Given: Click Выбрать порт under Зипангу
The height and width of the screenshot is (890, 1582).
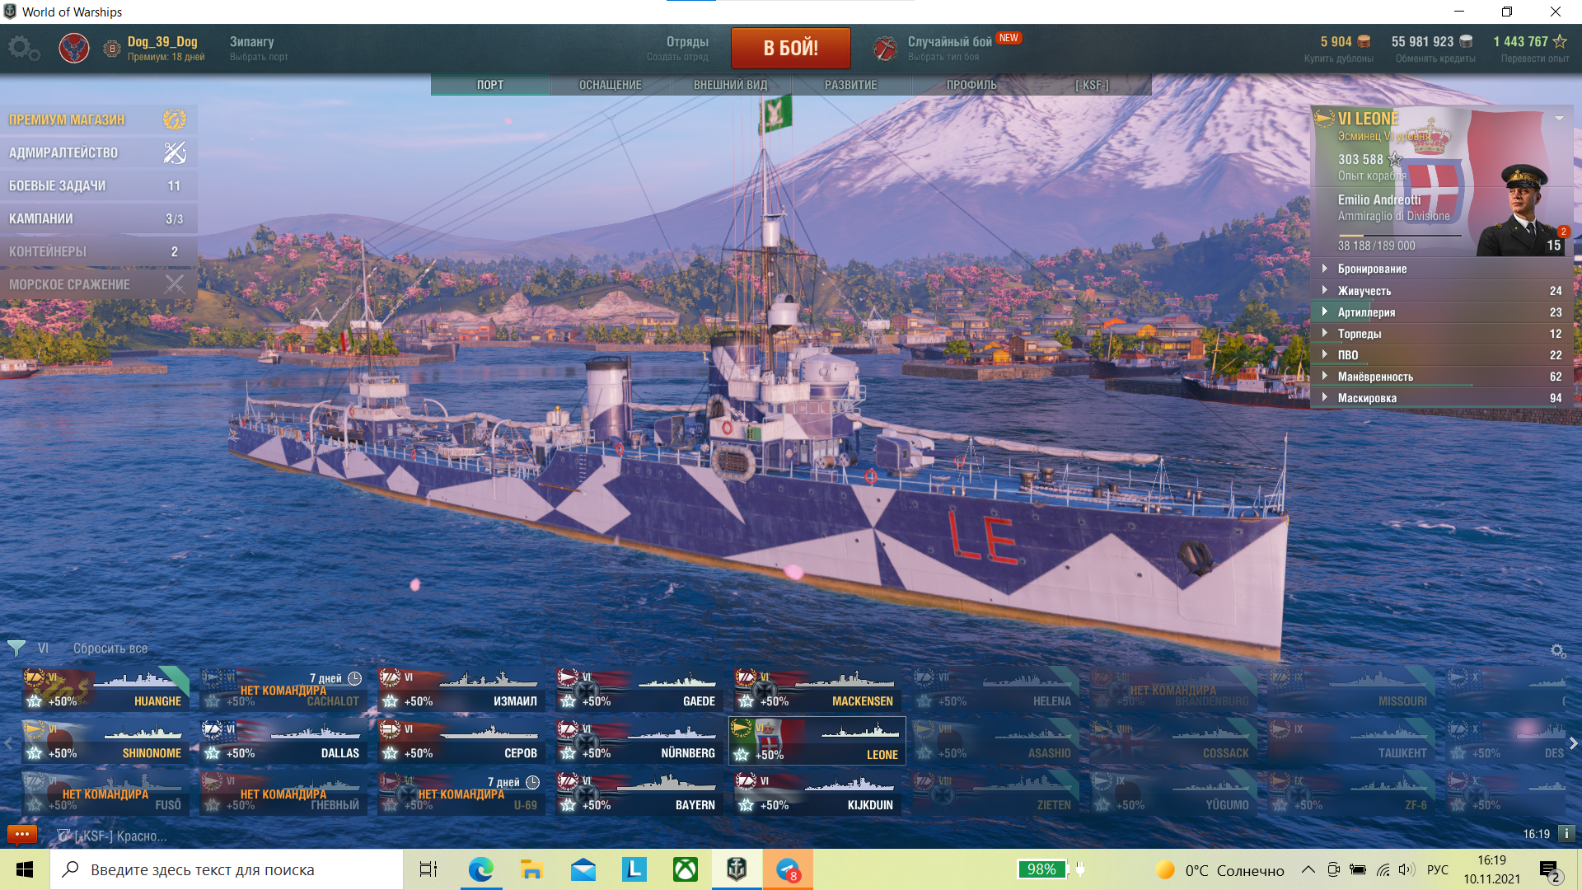Looking at the screenshot, I should pyautogui.click(x=259, y=57).
